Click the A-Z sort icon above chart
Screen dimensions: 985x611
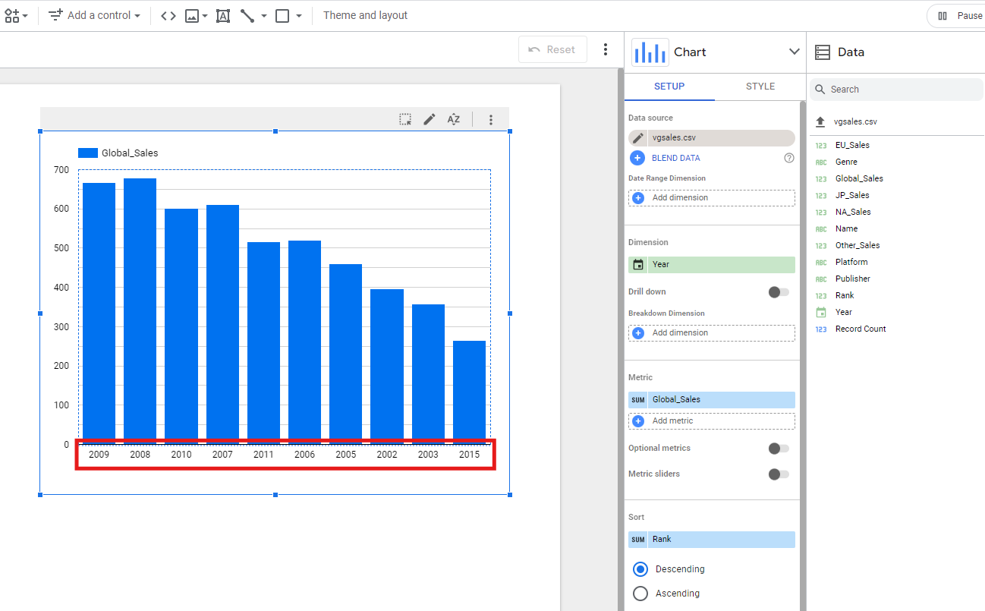coord(454,119)
